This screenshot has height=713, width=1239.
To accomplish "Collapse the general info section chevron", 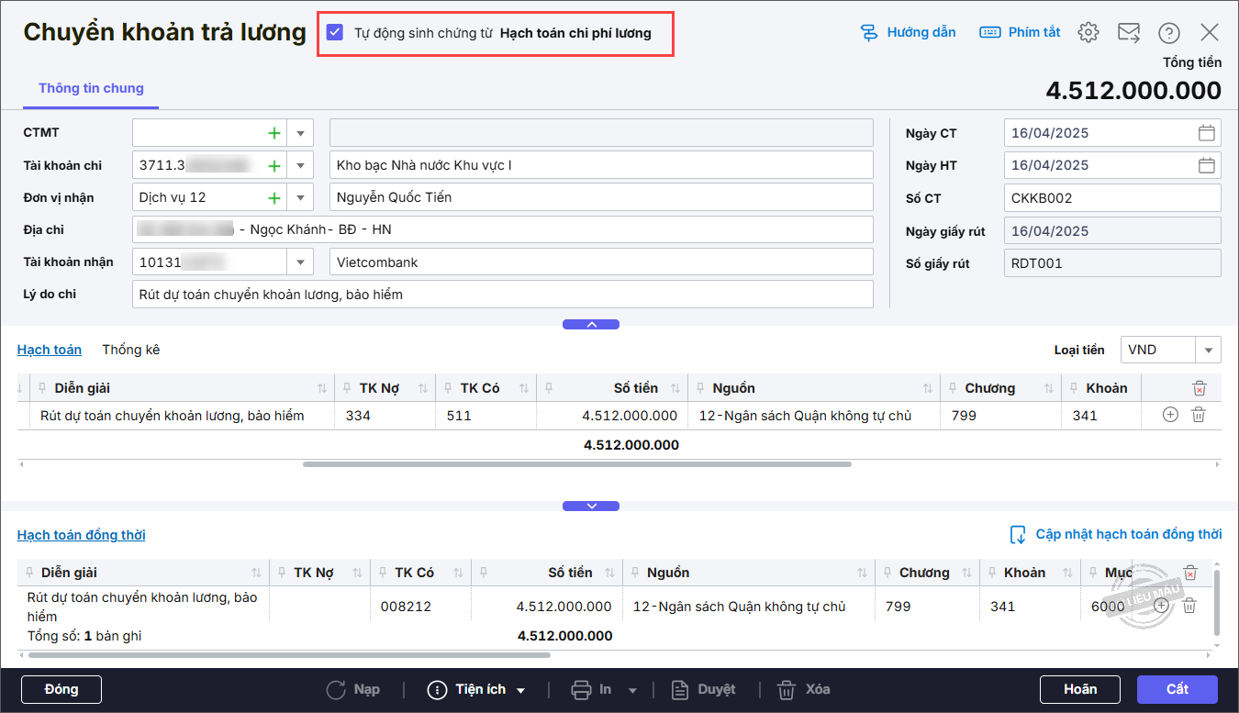I will (591, 324).
